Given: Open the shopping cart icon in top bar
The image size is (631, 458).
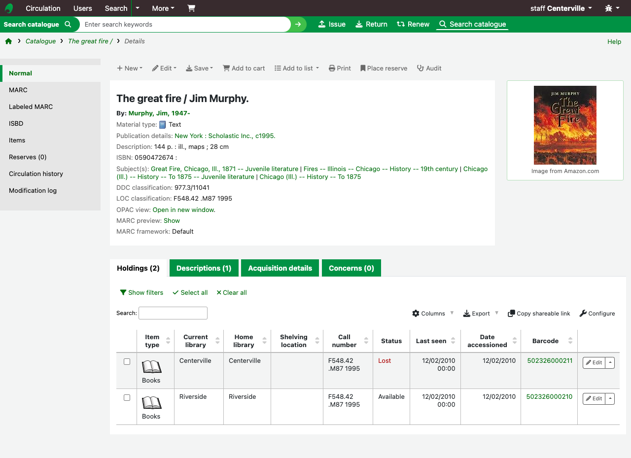Looking at the screenshot, I should (x=191, y=8).
